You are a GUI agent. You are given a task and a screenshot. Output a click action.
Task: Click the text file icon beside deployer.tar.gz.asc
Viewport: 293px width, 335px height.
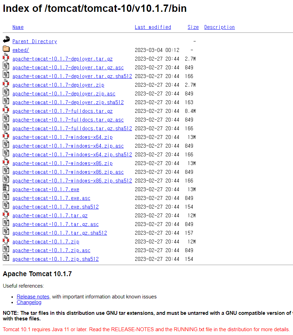pos(6,65)
